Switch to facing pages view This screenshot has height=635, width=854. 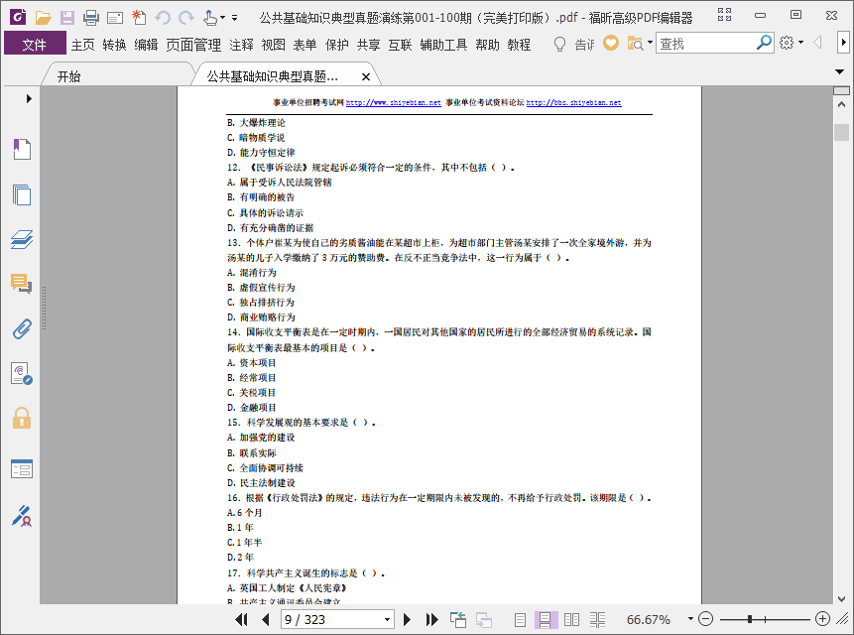tap(571, 619)
